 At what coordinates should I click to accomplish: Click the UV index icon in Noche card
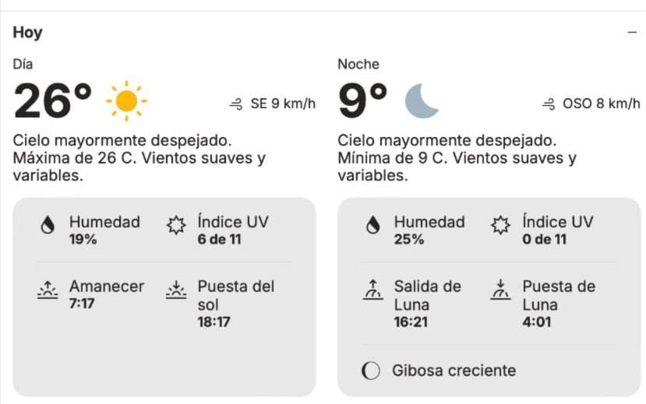(500, 225)
